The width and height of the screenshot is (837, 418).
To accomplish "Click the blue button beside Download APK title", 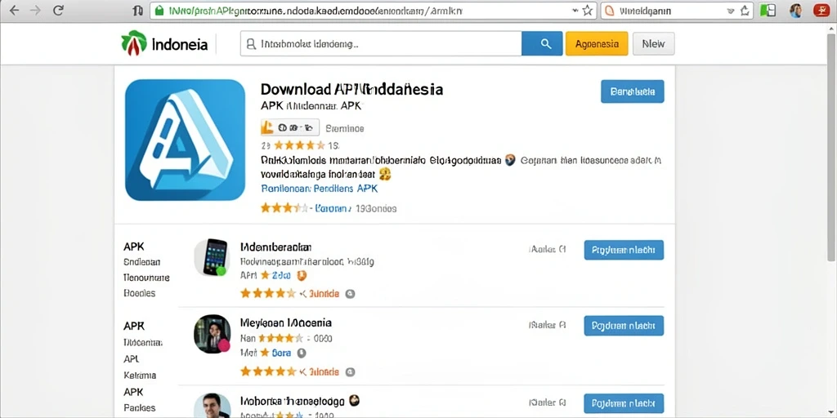I will coord(632,91).
